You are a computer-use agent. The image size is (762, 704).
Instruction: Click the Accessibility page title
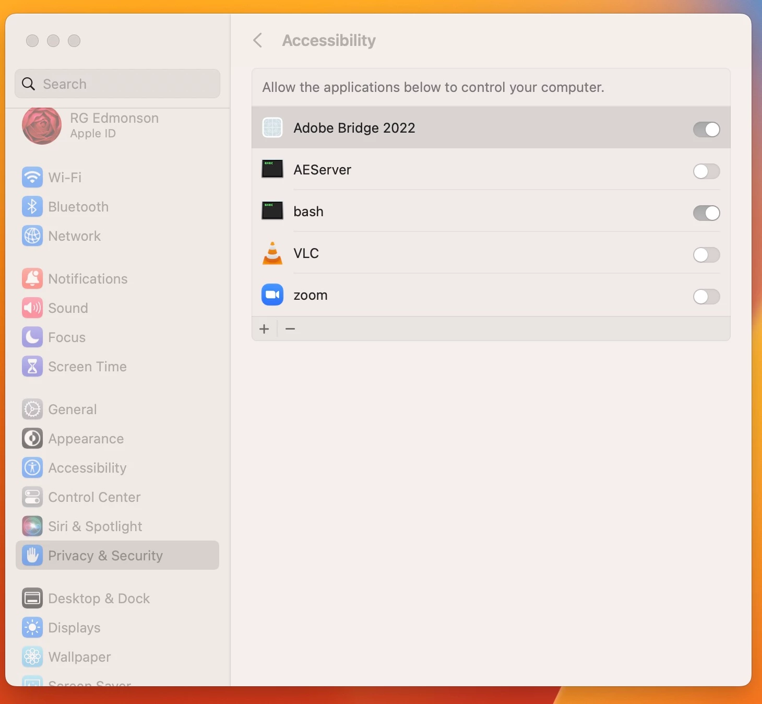pos(329,40)
